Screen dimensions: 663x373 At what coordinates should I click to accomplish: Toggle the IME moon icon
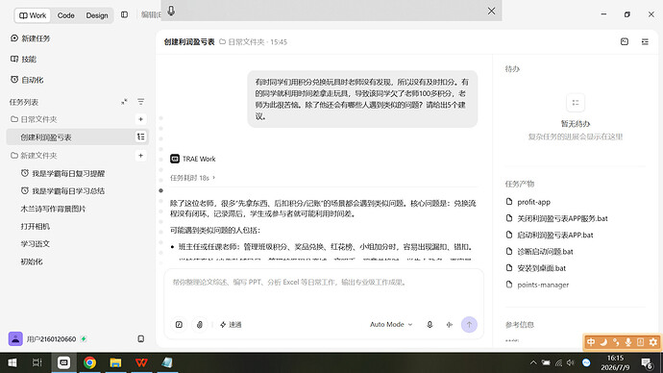603,341
